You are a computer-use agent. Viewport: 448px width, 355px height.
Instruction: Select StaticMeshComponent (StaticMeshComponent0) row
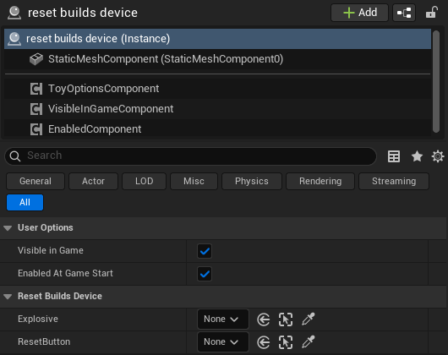coord(217,59)
